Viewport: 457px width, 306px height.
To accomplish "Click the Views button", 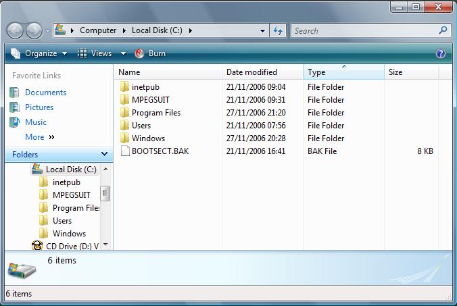I will coord(95,53).
